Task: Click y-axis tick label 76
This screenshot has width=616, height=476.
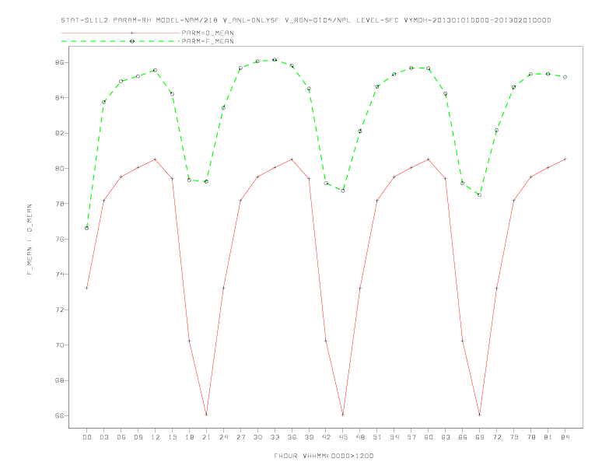Action: pyautogui.click(x=59, y=240)
